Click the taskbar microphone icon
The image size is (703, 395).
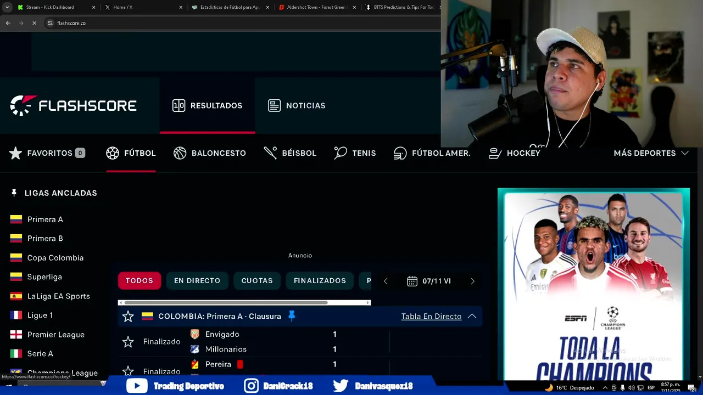(623, 388)
